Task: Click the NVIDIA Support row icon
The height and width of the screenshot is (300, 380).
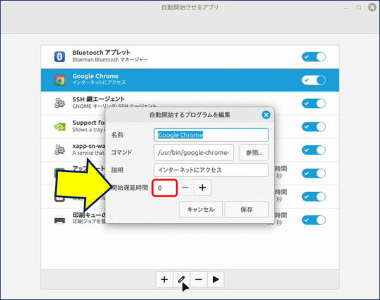Action: [60, 126]
